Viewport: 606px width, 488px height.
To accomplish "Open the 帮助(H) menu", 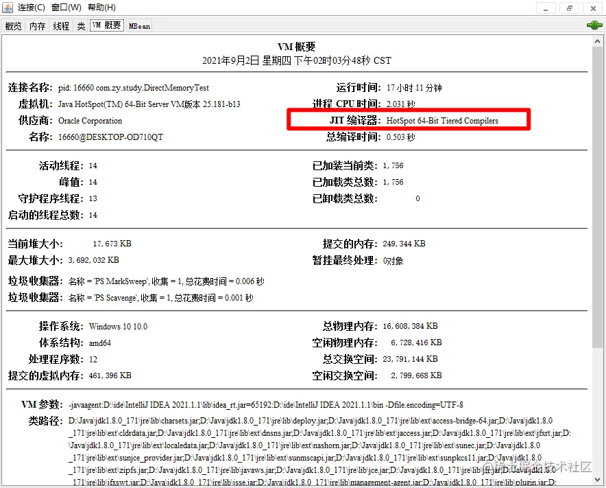I will click(x=101, y=8).
